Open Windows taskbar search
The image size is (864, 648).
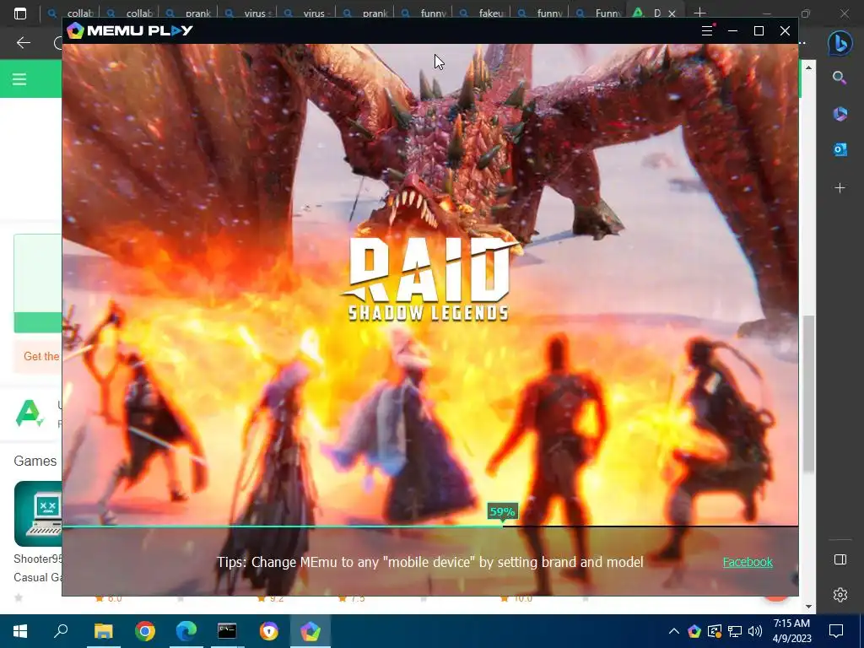click(x=61, y=631)
